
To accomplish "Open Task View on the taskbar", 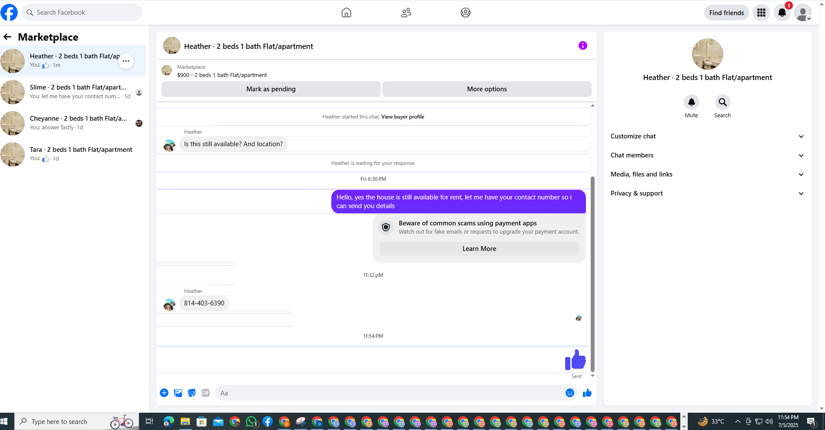I will [149, 421].
